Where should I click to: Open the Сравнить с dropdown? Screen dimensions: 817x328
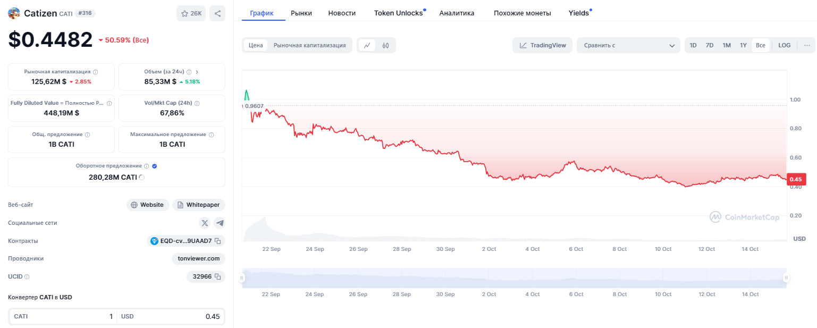click(628, 46)
